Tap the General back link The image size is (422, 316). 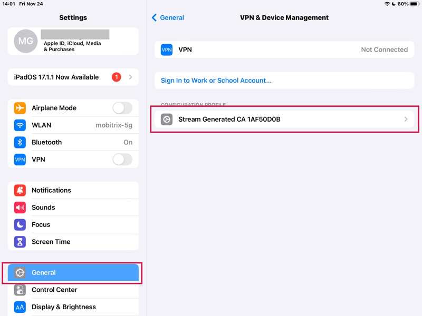[172, 18]
